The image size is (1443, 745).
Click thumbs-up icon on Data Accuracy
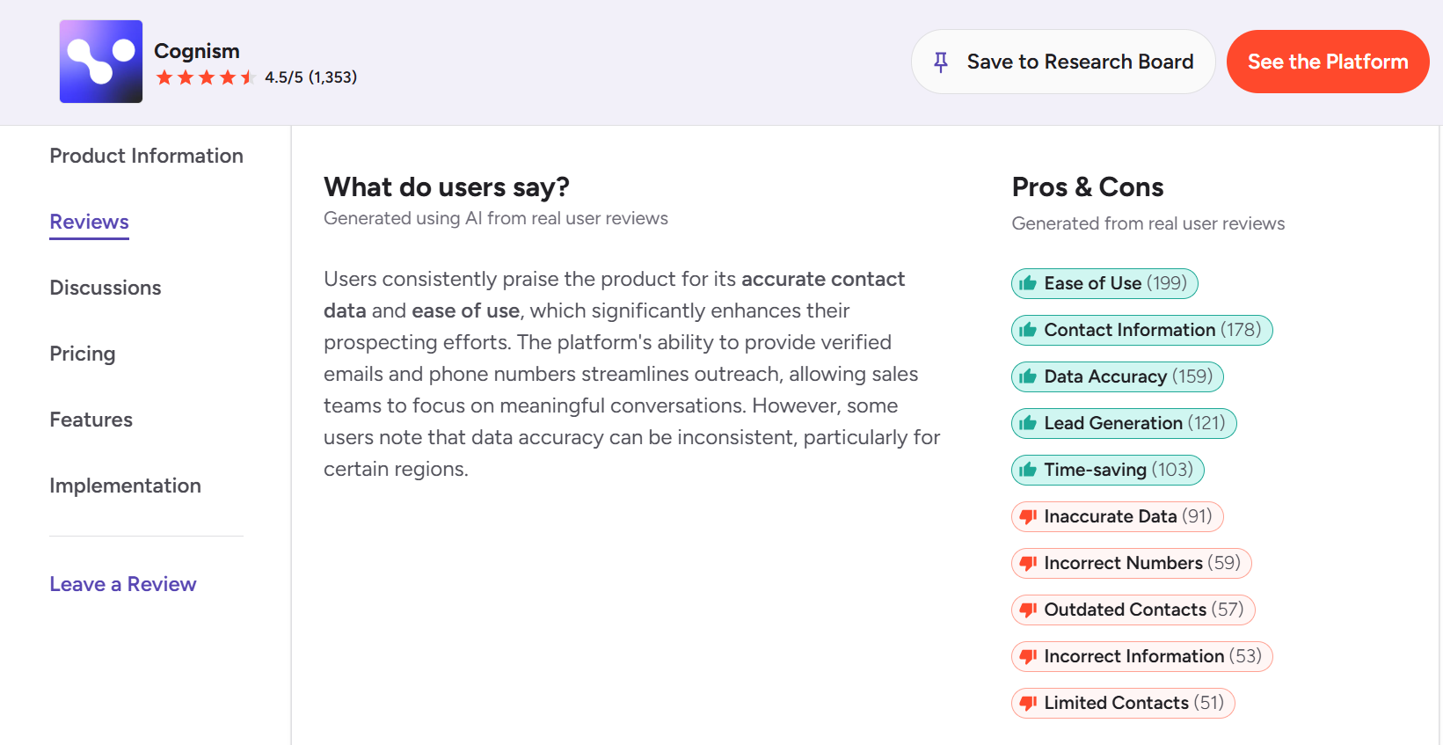[1028, 376]
